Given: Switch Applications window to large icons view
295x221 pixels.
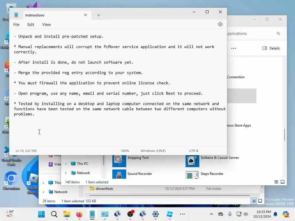Looking at the screenshot, I should (x=283, y=182).
